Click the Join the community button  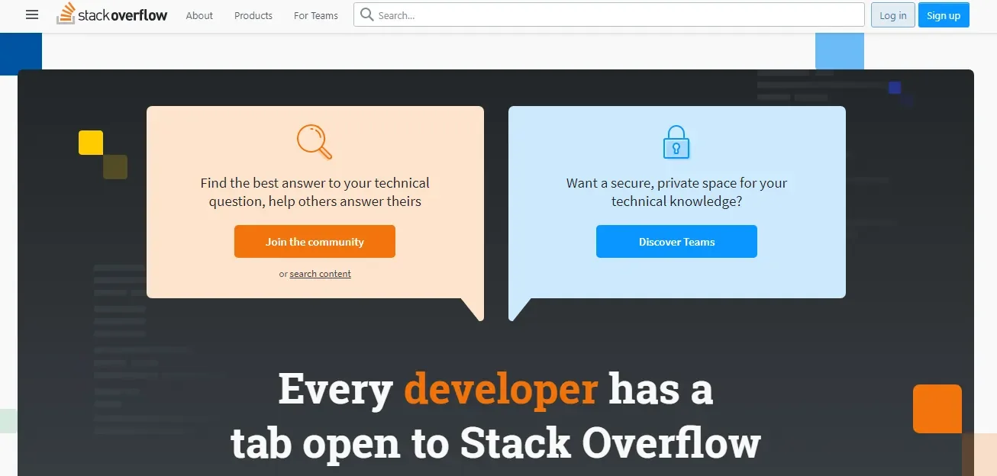pyautogui.click(x=315, y=242)
